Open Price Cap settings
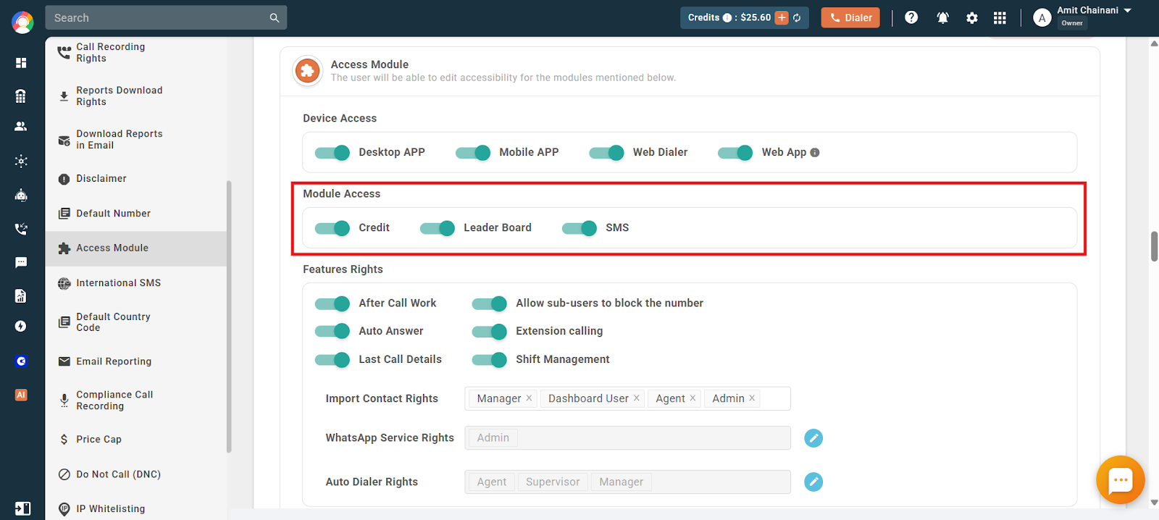The image size is (1159, 520). pyautogui.click(x=136, y=440)
